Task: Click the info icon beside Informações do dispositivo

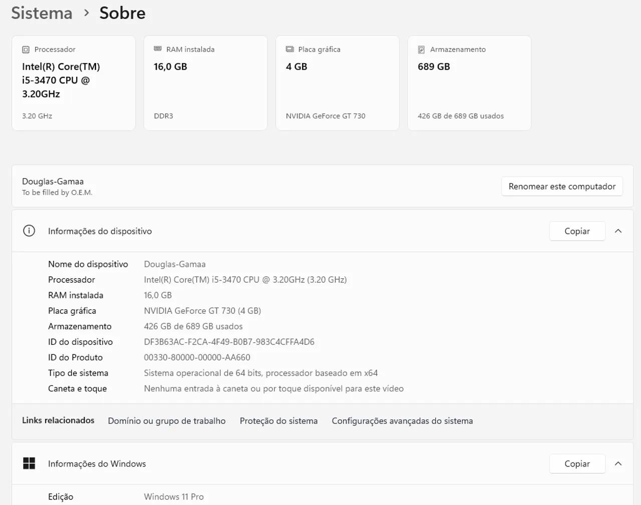Action: click(x=29, y=231)
